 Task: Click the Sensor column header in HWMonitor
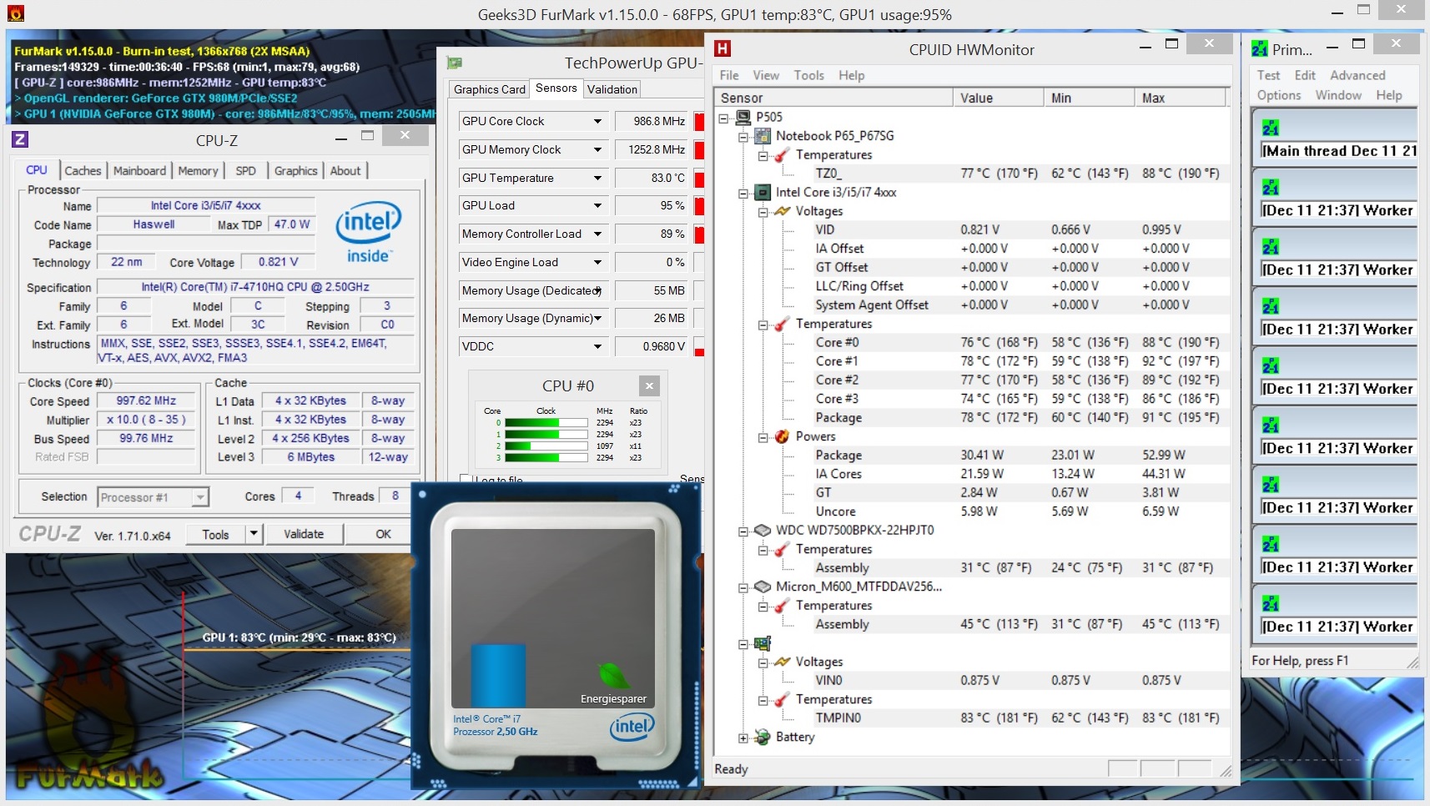[x=833, y=98]
